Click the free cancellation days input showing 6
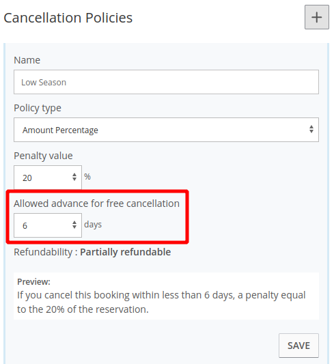 [48, 225]
